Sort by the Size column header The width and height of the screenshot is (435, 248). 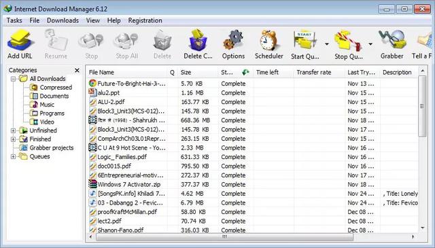click(x=198, y=73)
